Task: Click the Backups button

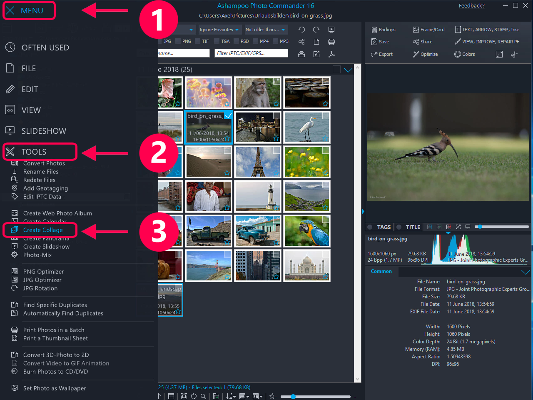Action: 383,30
